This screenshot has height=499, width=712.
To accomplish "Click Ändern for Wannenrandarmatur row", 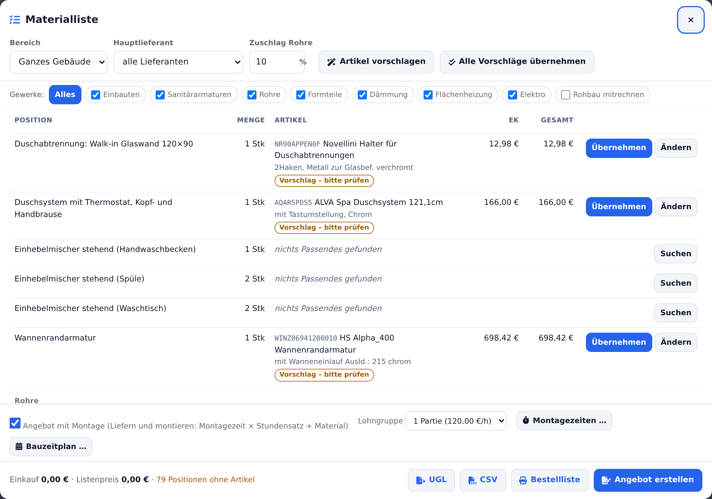I will click(x=675, y=342).
